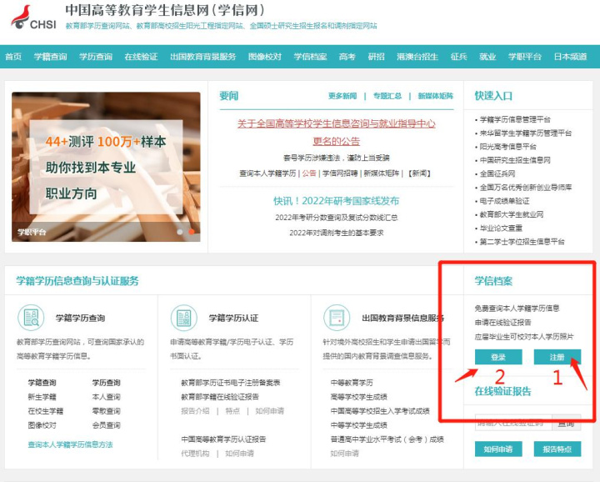Click the 登录 button in 学信档案

[498, 357]
